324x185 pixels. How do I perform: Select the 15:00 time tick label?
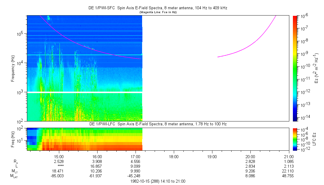pos(59,156)
